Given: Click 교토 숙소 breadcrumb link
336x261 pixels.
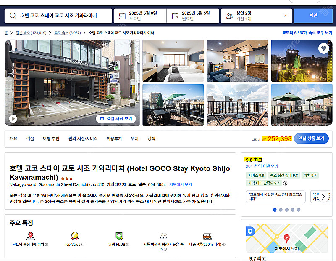Looking at the screenshot, I should coord(61,33).
